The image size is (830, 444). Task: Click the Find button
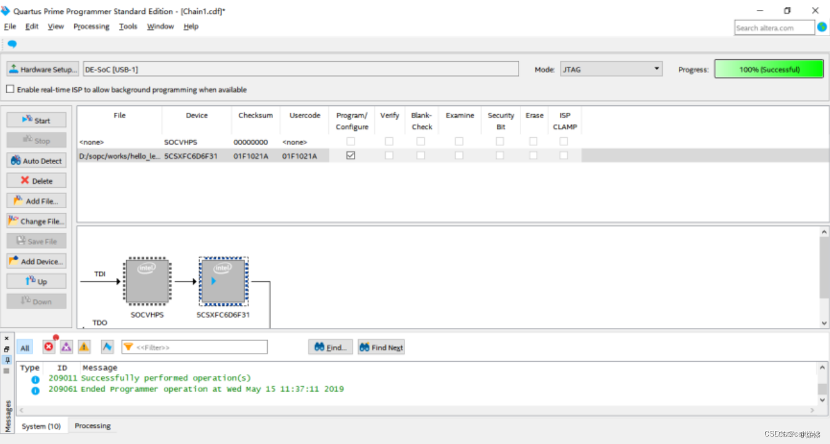pyautogui.click(x=331, y=347)
